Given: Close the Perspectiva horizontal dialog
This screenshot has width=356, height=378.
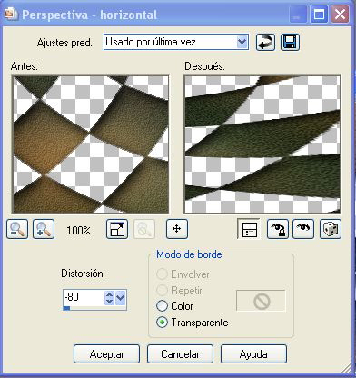Looking at the screenshot, I should [x=340, y=15].
